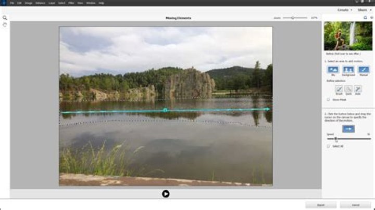
Task: Toggle the Select All checkbox
Action: [x=328, y=146]
